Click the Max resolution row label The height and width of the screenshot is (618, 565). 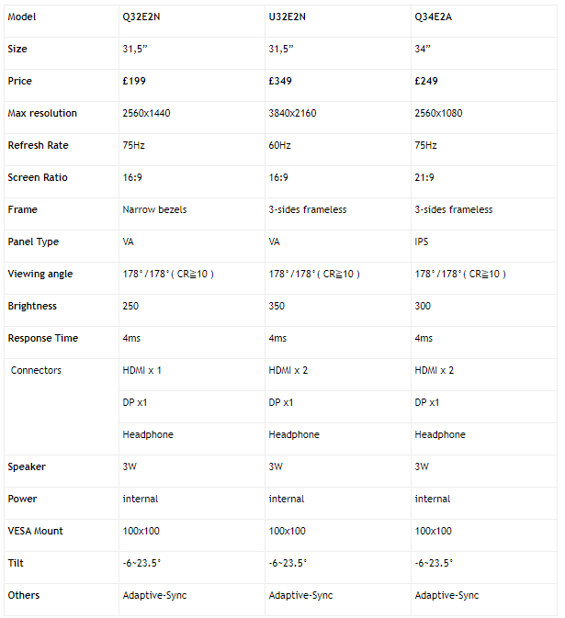pyautogui.click(x=42, y=114)
